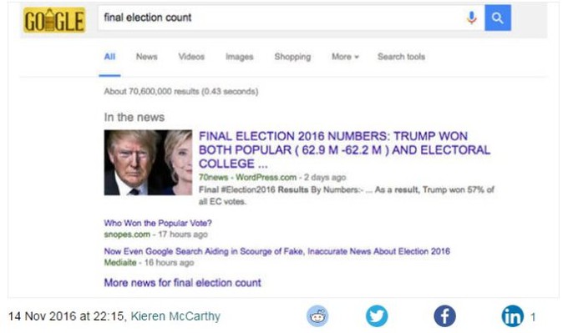Click the Trump and Clinton news thumbnail
The width and height of the screenshot is (568, 333).
(148, 163)
